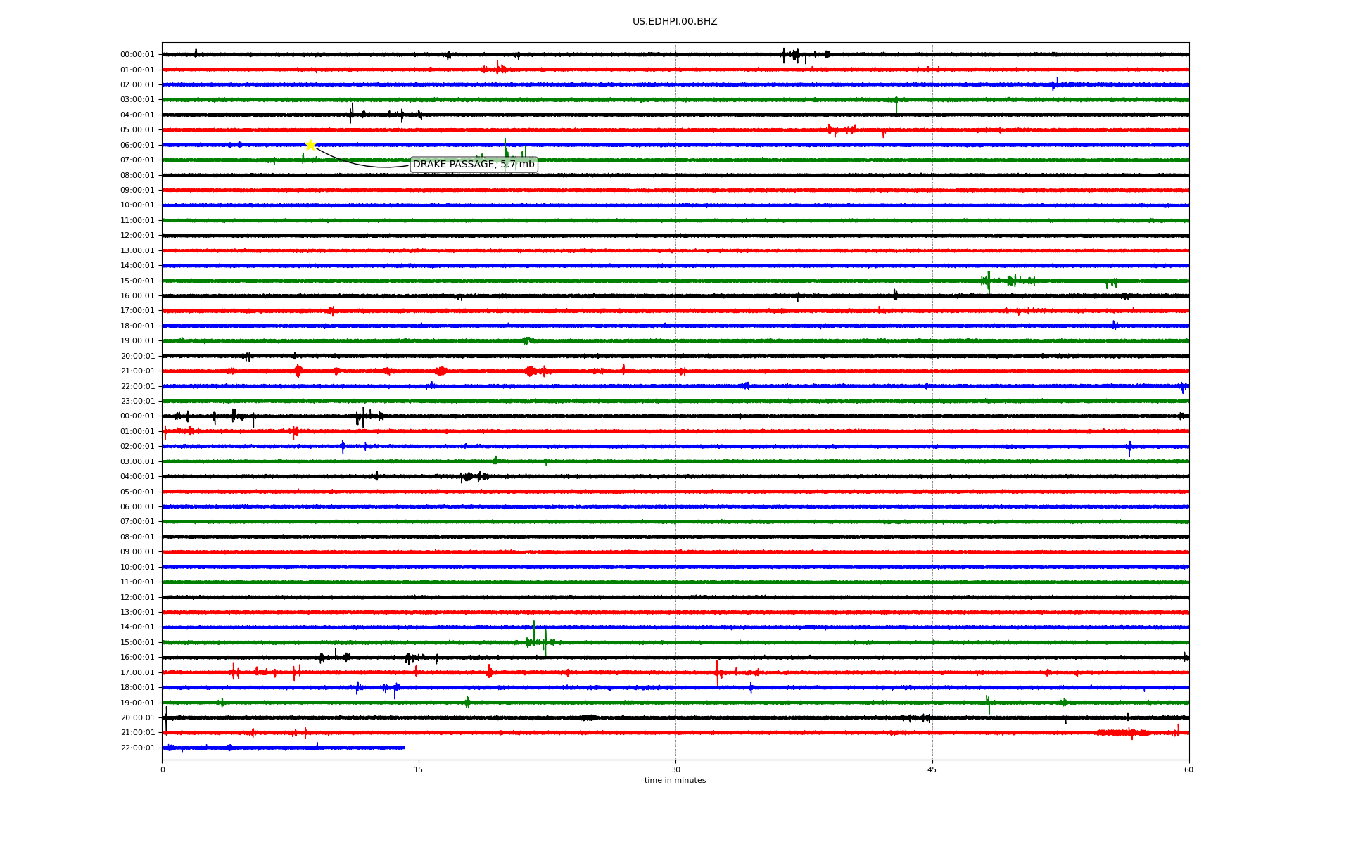Click the x-axis tick label 60
This screenshot has width=1351, height=844.
pos(1188,769)
